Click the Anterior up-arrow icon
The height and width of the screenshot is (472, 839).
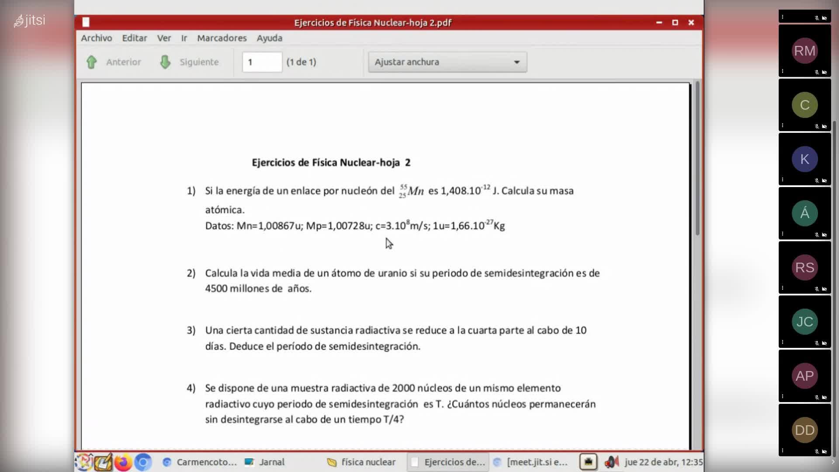(91, 62)
